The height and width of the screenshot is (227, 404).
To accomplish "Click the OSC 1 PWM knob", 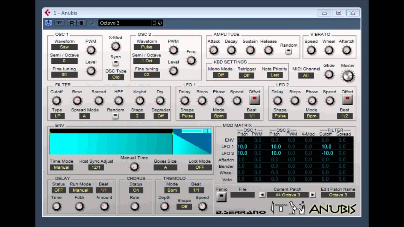I will 91,50.
